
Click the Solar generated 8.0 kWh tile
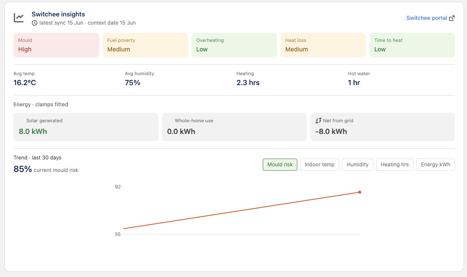pyautogui.click(x=86, y=127)
